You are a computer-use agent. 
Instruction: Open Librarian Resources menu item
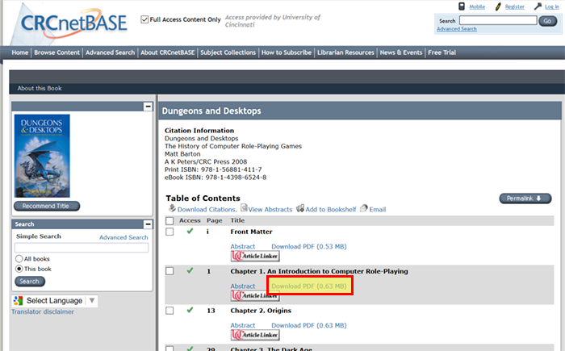click(345, 52)
